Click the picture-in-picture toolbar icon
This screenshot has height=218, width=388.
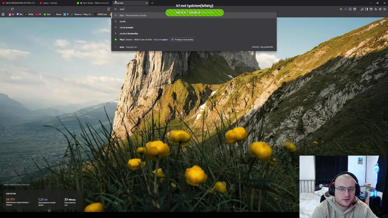click(355, 9)
